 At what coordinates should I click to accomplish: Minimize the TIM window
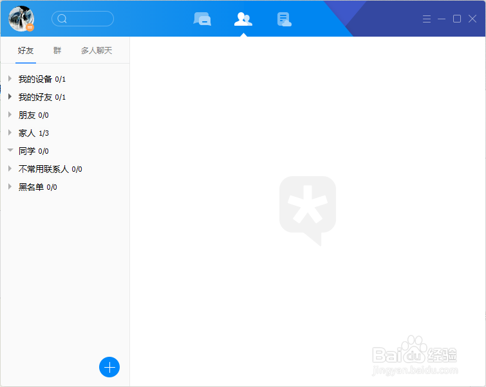[442, 19]
